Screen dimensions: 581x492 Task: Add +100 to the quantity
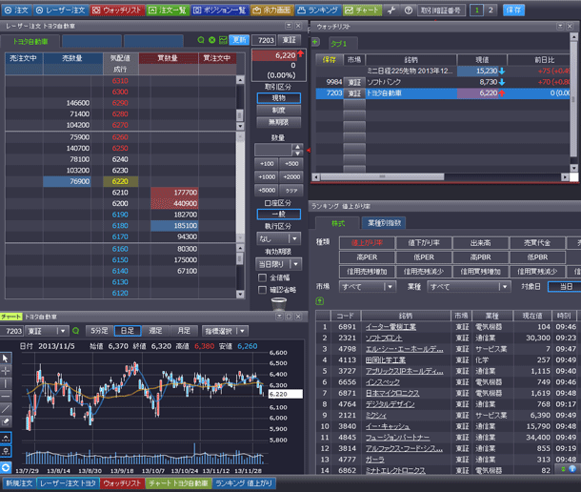pos(267,164)
